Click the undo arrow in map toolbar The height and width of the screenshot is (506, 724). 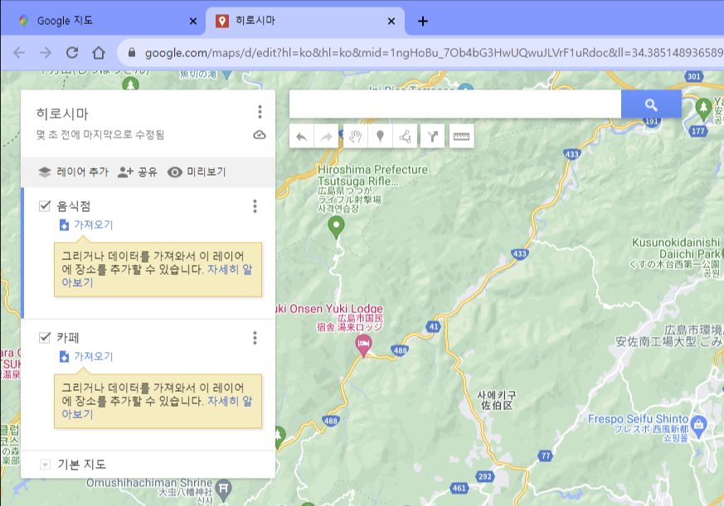[302, 137]
